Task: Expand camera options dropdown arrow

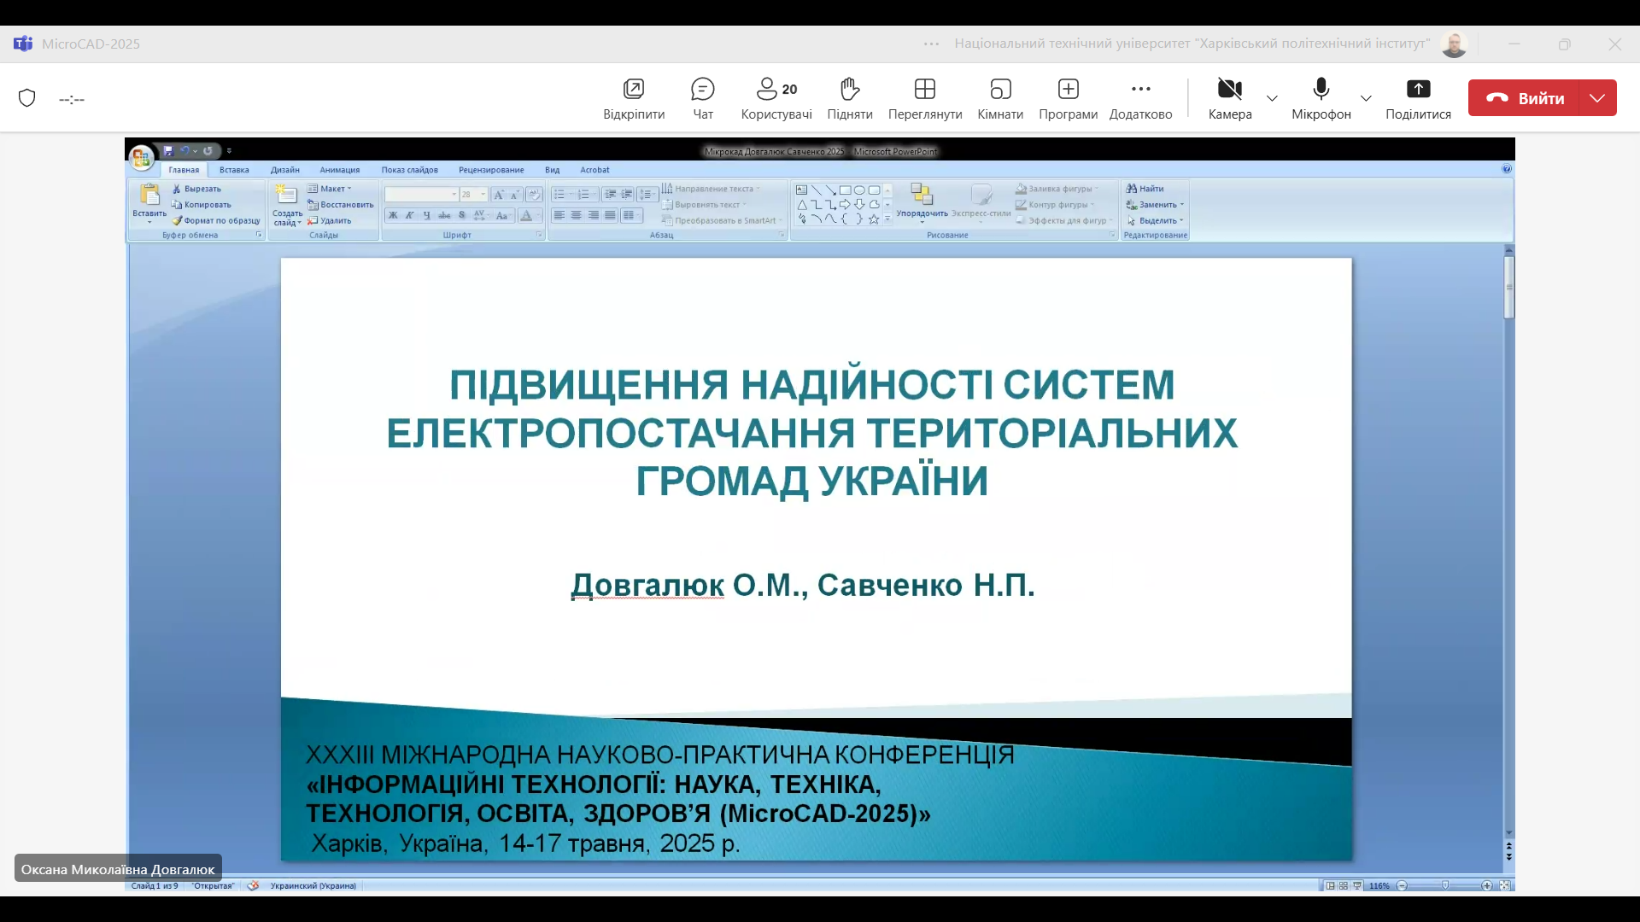Action: click(x=1272, y=98)
